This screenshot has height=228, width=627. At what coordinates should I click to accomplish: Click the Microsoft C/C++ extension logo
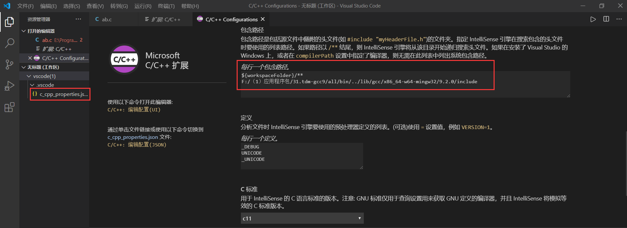pyautogui.click(x=124, y=59)
